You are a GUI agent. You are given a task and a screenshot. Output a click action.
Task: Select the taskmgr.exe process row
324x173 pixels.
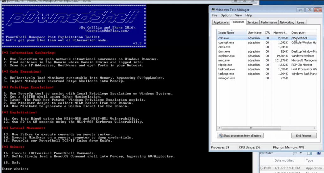click(x=267, y=74)
